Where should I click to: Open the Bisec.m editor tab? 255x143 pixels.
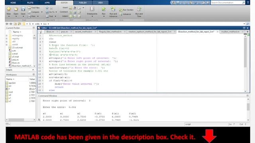click(50, 32)
